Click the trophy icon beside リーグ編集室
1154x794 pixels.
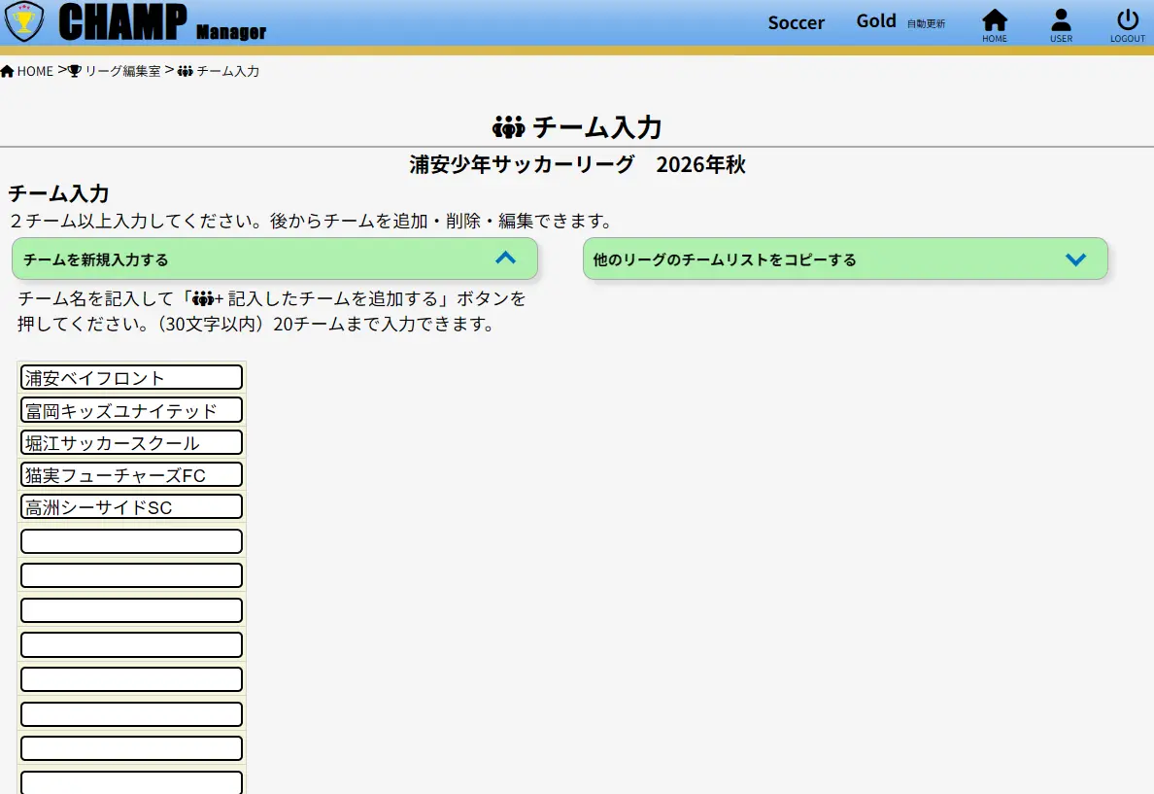point(75,72)
